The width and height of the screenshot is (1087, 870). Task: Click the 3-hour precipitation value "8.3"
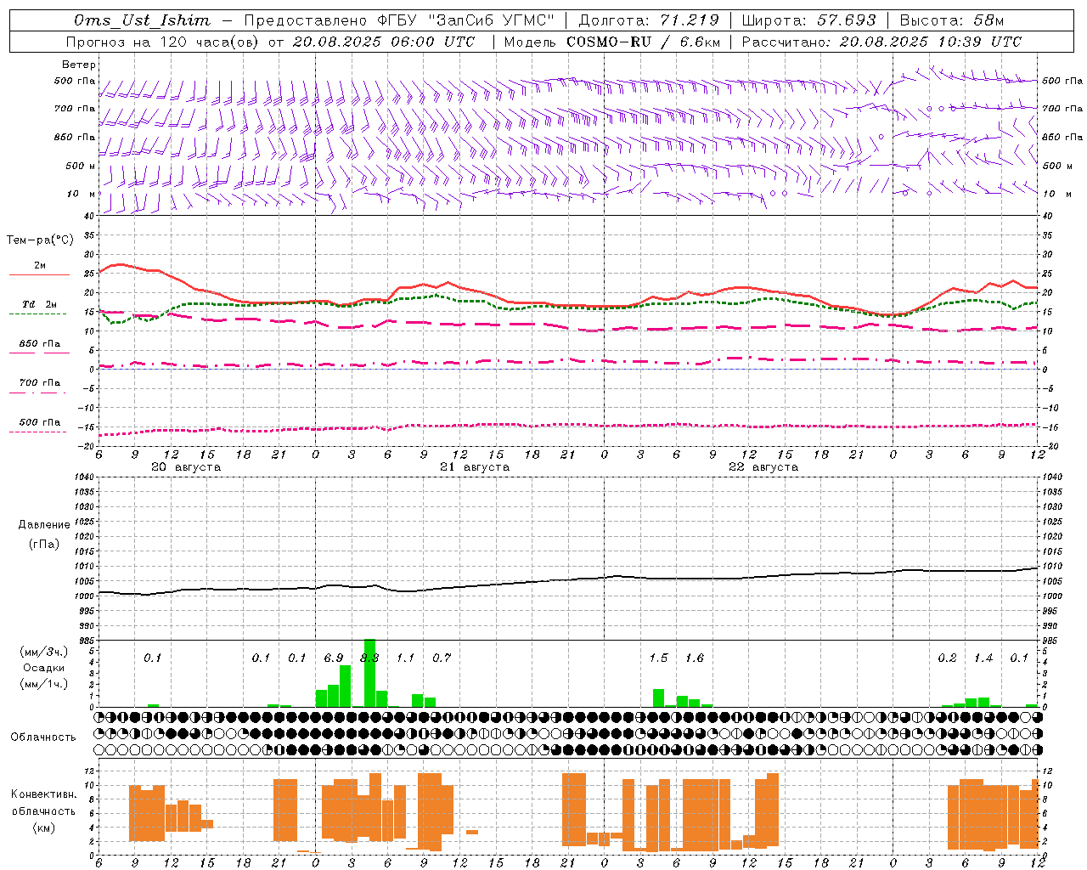point(369,658)
